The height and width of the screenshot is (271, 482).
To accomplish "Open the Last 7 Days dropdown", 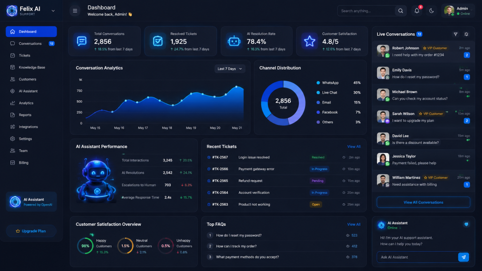I will tap(230, 69).
